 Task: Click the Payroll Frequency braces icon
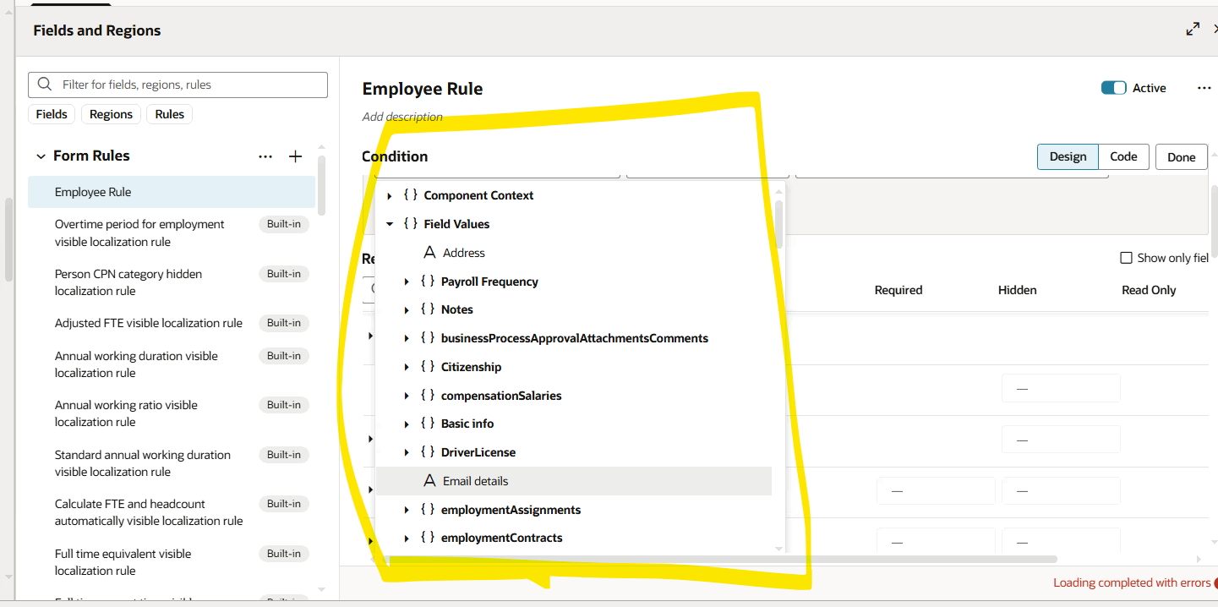428,282
